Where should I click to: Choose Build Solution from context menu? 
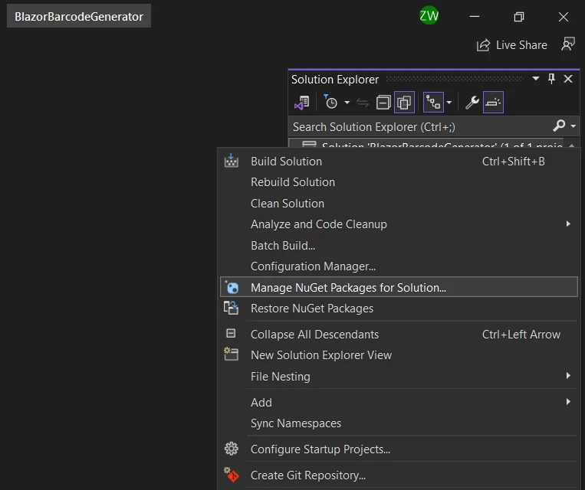(286, 162)
